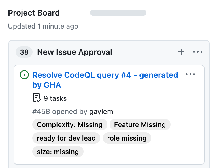This screenshot has width=217, height=168.
Task: Click the Project Board heading
Action: [34, 13]
